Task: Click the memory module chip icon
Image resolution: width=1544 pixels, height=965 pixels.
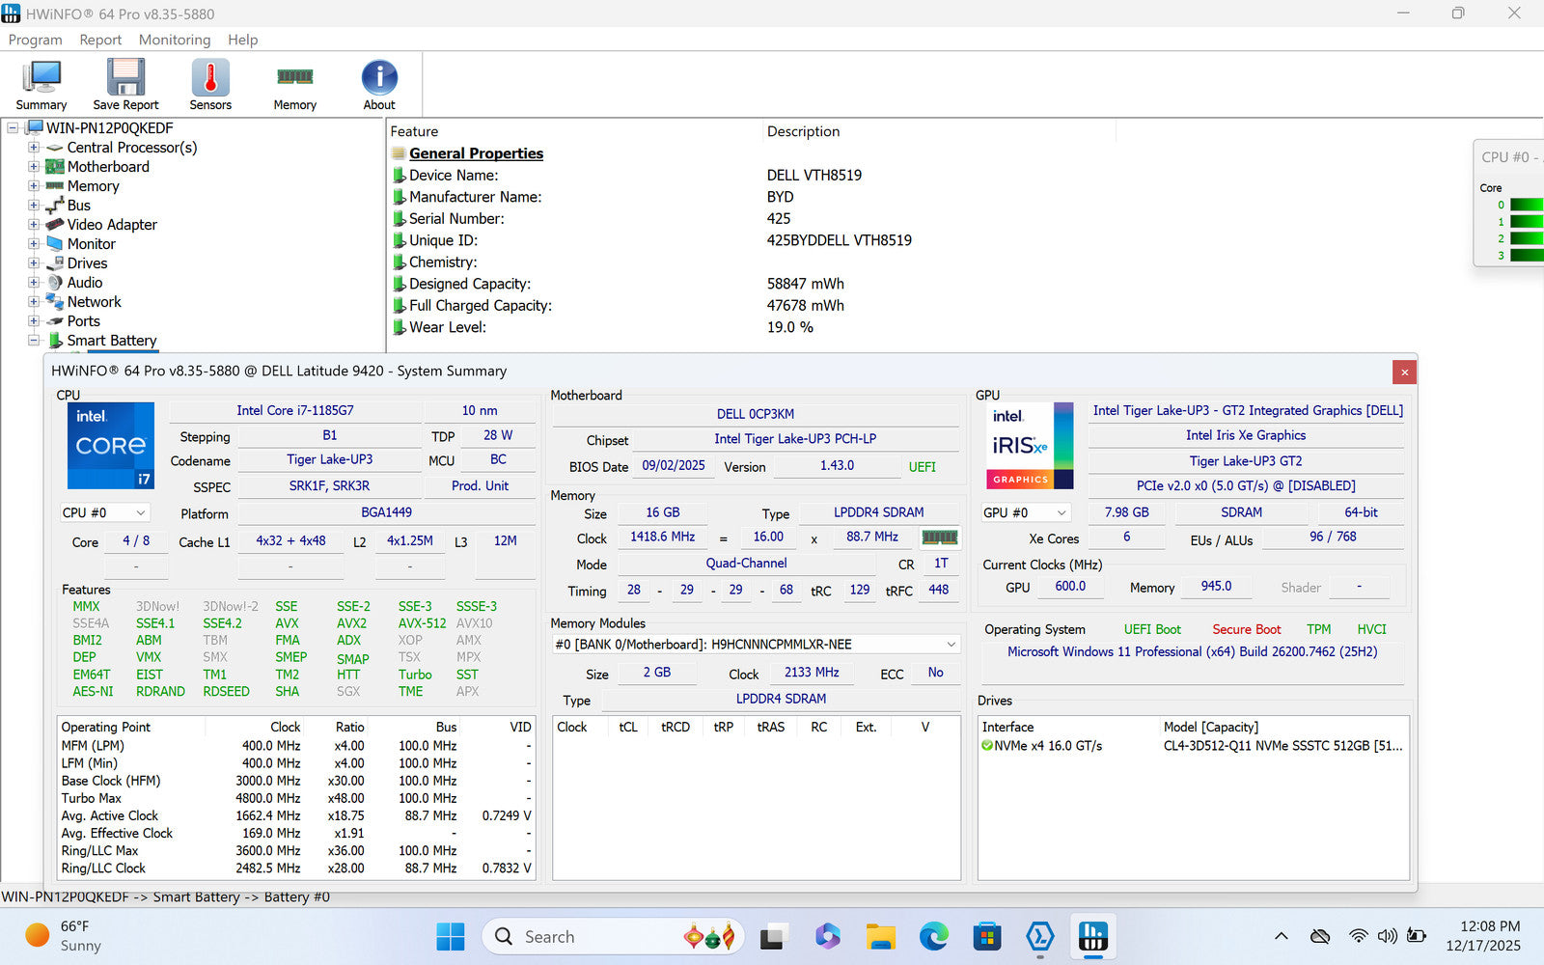Action: [x=939, y=538]
